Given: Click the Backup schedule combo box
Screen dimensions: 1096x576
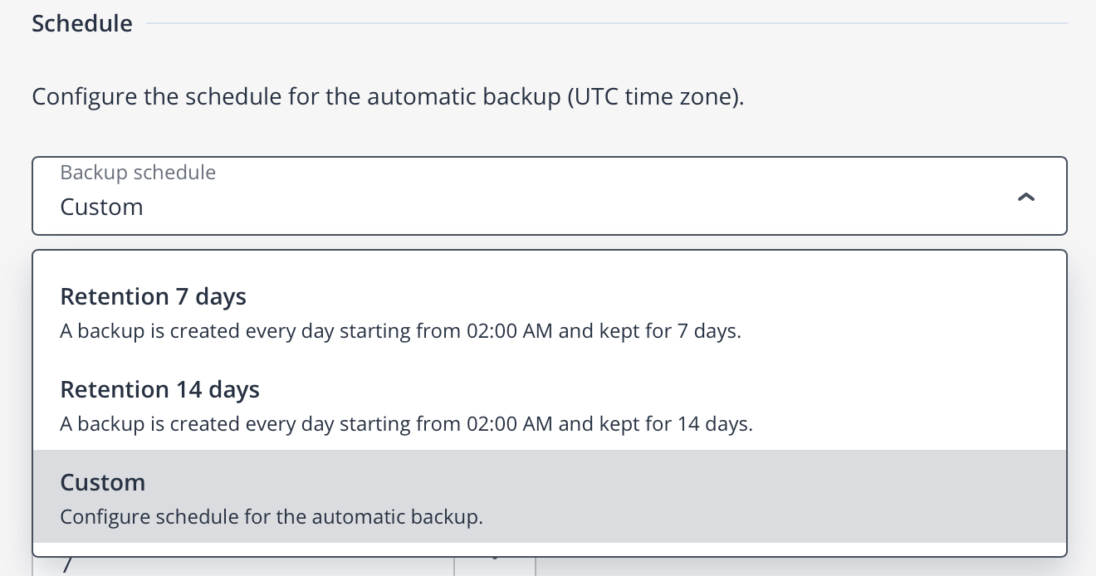Looking at the screenshot, I should pyautogui.click(x=548, y=196).
